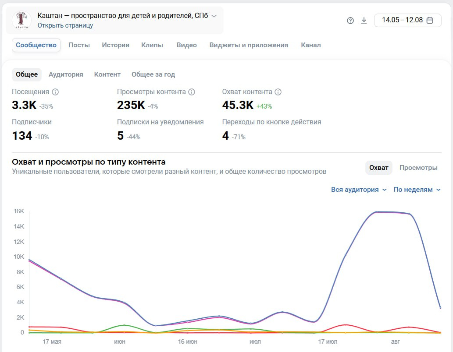Click the 17 мая axis label
This screenshot has height=352, width=453.
pyautogui.click(x=52, y=341)
